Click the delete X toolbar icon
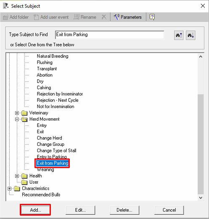The image size is (209, 219). click(104, 17)
